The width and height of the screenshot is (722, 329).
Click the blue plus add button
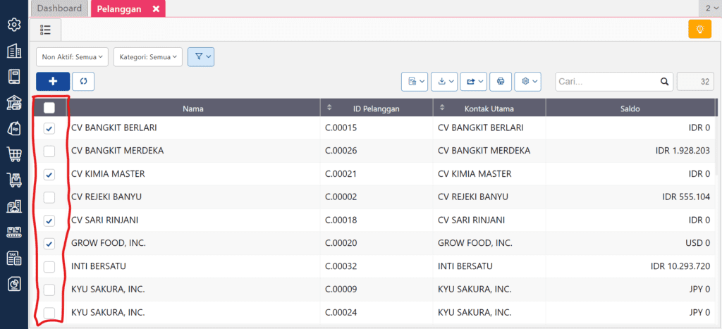(x=53, y=82)
